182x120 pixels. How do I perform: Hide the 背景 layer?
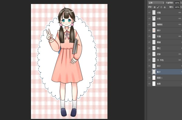[149, 84]
